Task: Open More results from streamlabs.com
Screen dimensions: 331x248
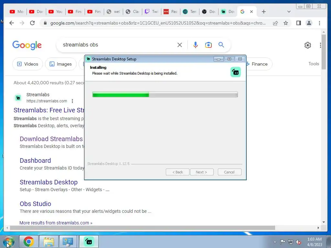Action: (56, 223)
